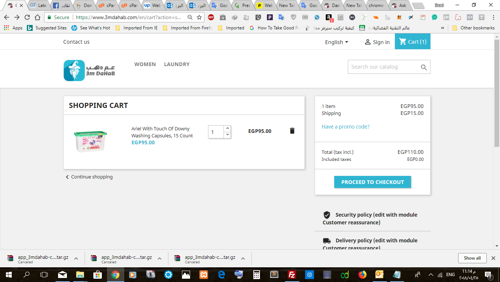
Task: Open the Apps shortcut in bookmarks bar
Action: (x=13, y=28)
